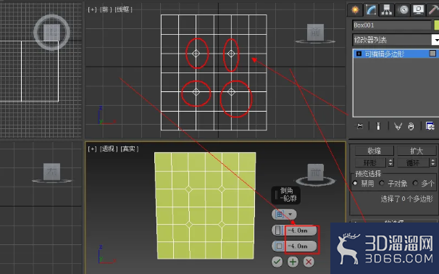Open the [前] view menu label

click(105, 9)
